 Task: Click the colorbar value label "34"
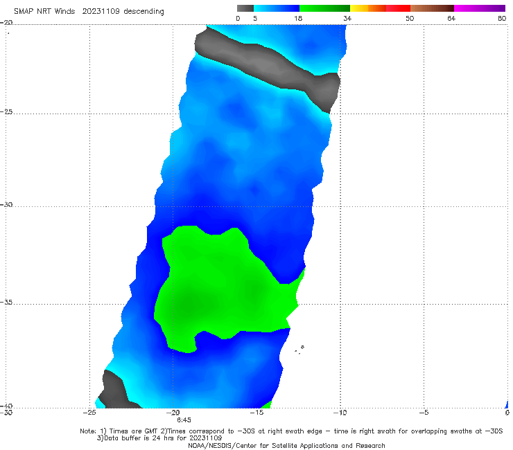(347, 18)
